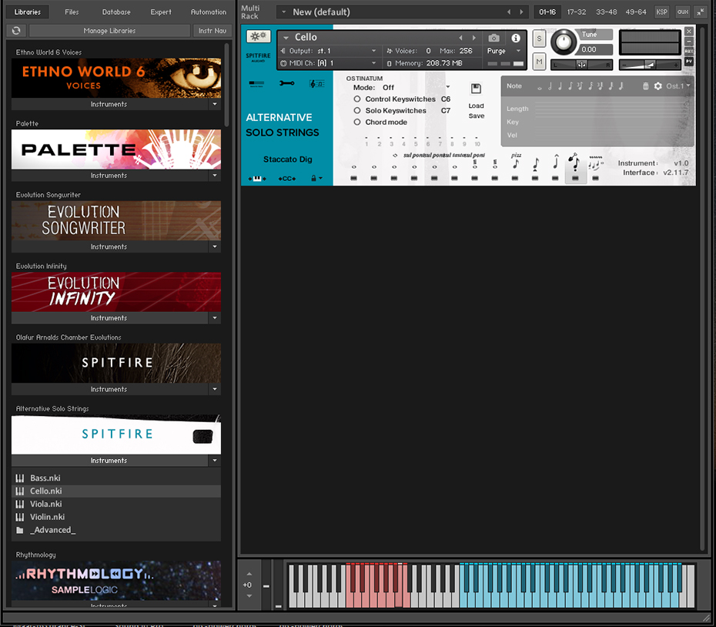Solo the Cello instrument
Screen dimensions: 716x627
pyautogui.click(x=539, y=39)
